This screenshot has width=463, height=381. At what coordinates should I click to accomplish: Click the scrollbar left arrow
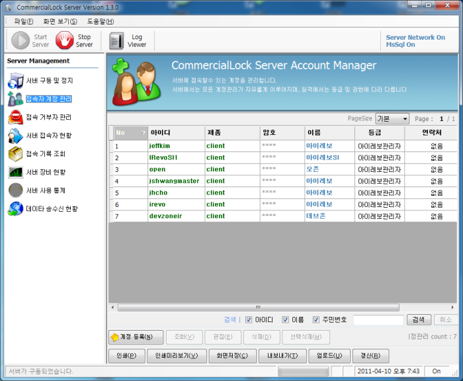(112, 308)
